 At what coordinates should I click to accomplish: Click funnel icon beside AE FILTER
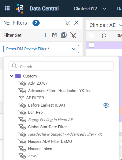[21, 98]
